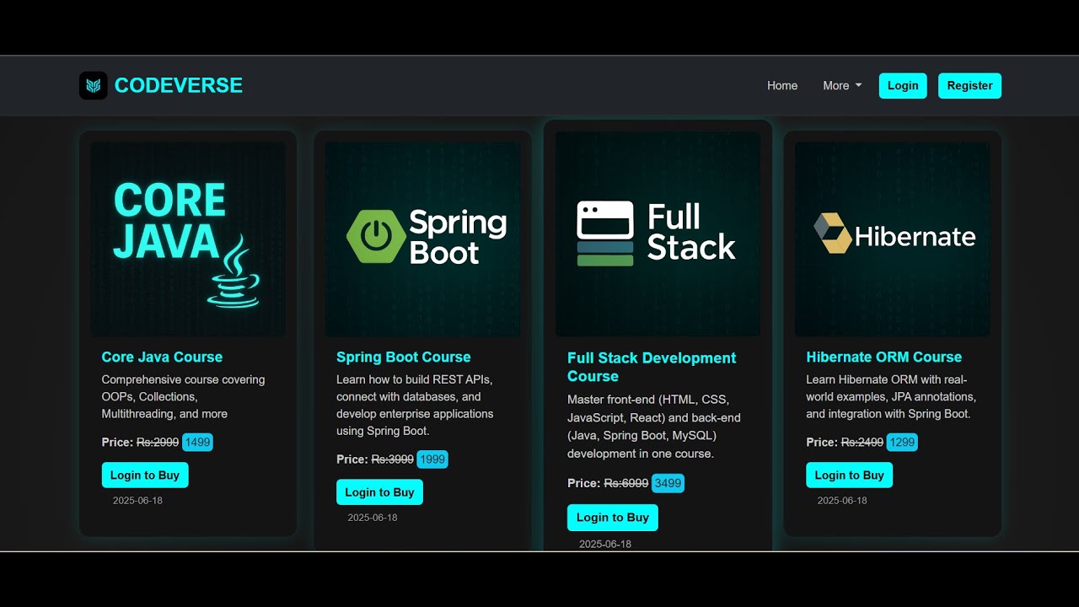Viewport: 1079px width, 607px height.
Task: Open the Core Java course thumbnail
Action: pos(188,239)
